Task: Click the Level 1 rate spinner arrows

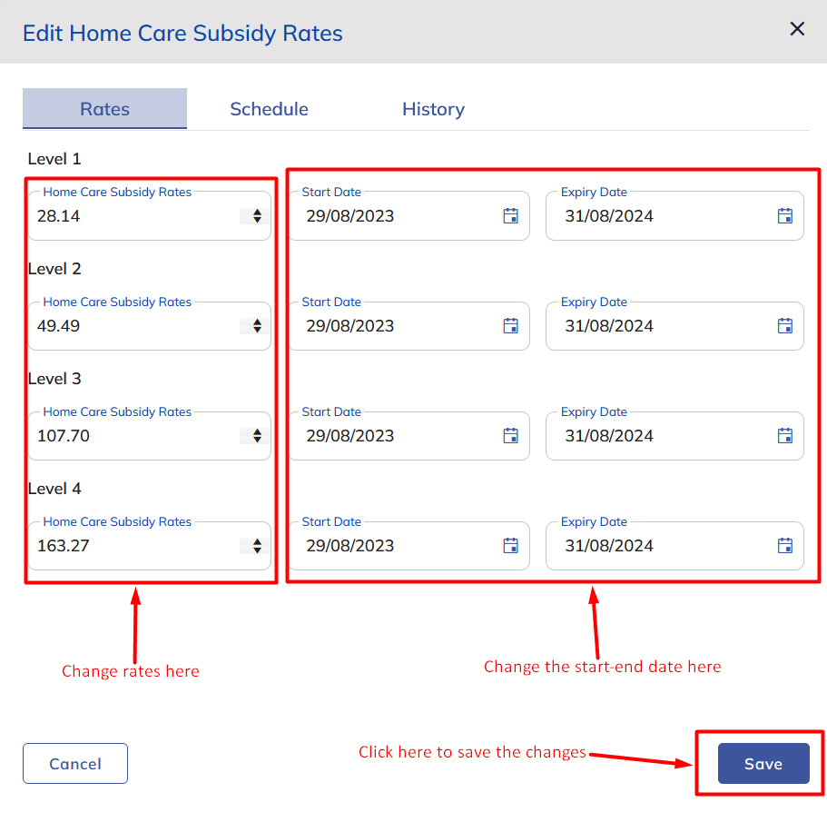Action: coord(257,216)
